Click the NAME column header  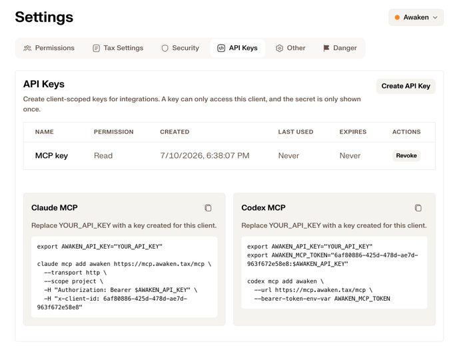44,132
